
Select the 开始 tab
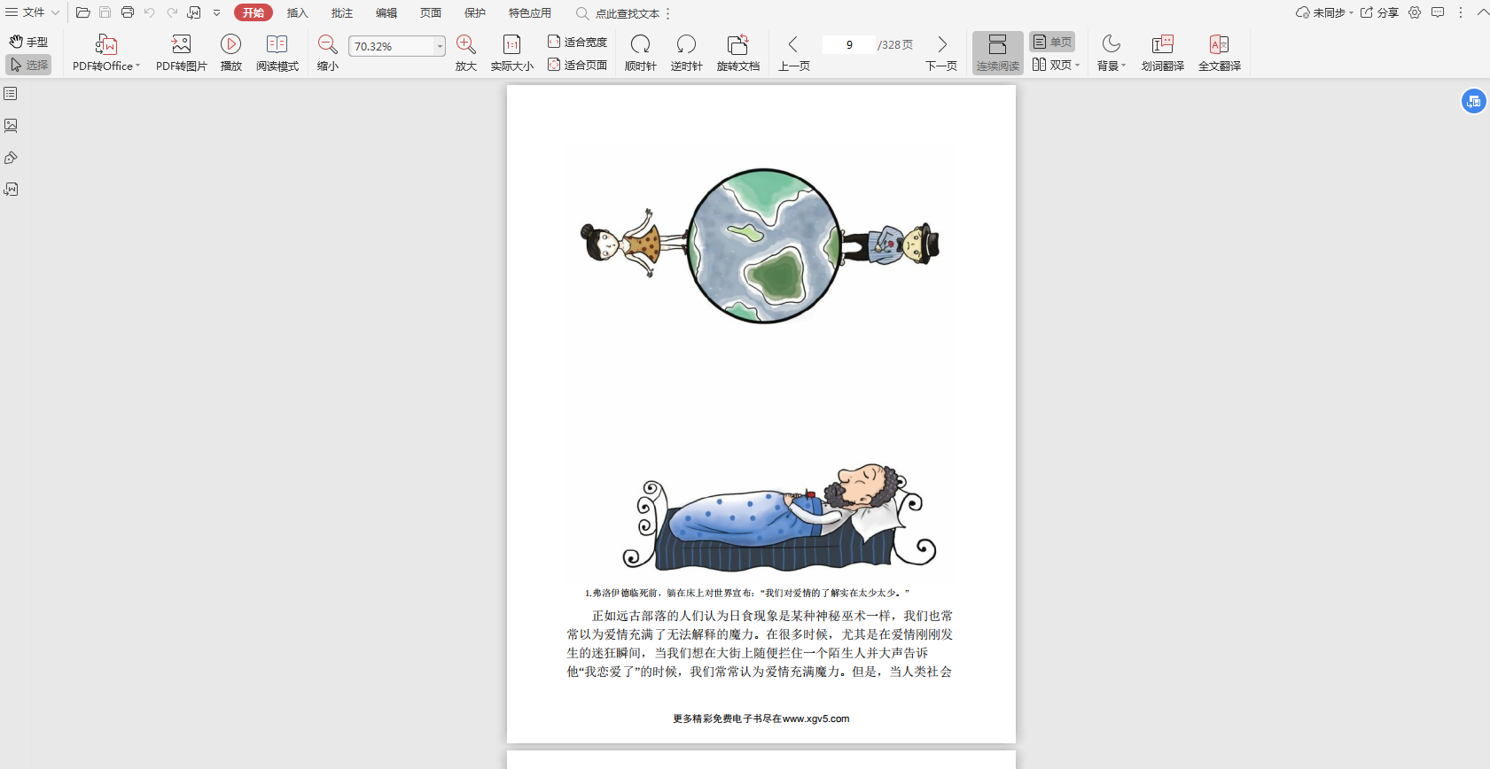click(254, 12)
